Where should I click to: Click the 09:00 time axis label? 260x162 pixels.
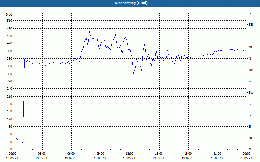point(101,154)
